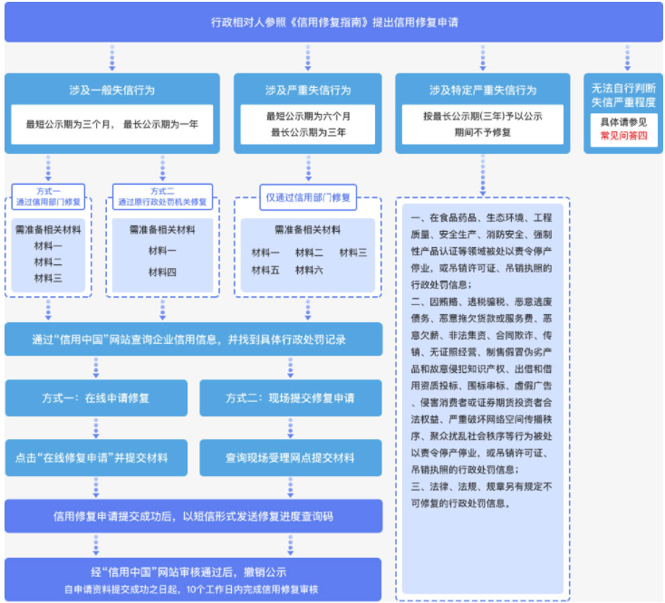This screenshot has width=665, height=603.
Task: Open 材料六 in the serious-violation materials
Action: coord(309,270)
